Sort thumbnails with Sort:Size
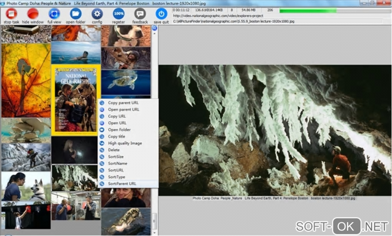 [116, 156]
